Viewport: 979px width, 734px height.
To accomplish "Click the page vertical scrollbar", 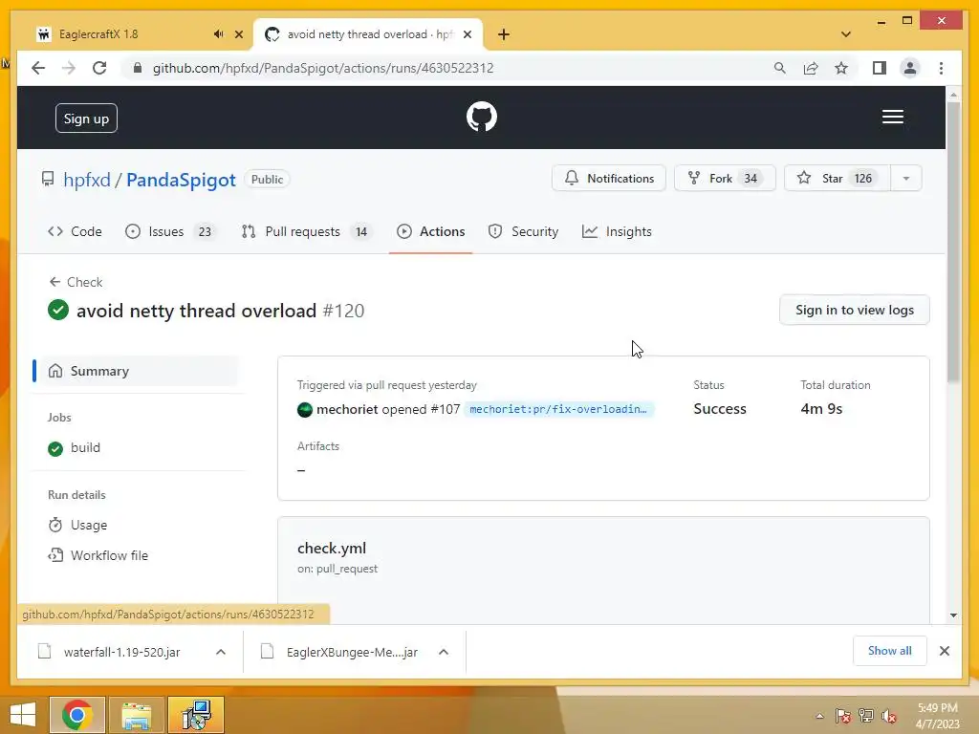I will pyautogui.click(x=953, y=240).
